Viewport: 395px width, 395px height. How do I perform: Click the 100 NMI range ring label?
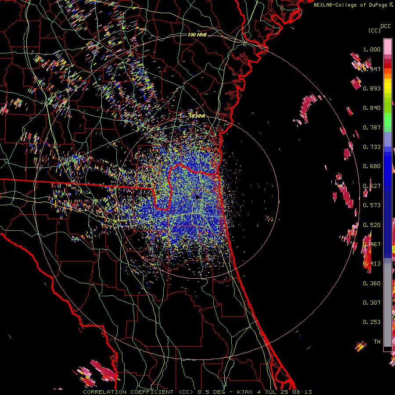click(x=197, y=35)
